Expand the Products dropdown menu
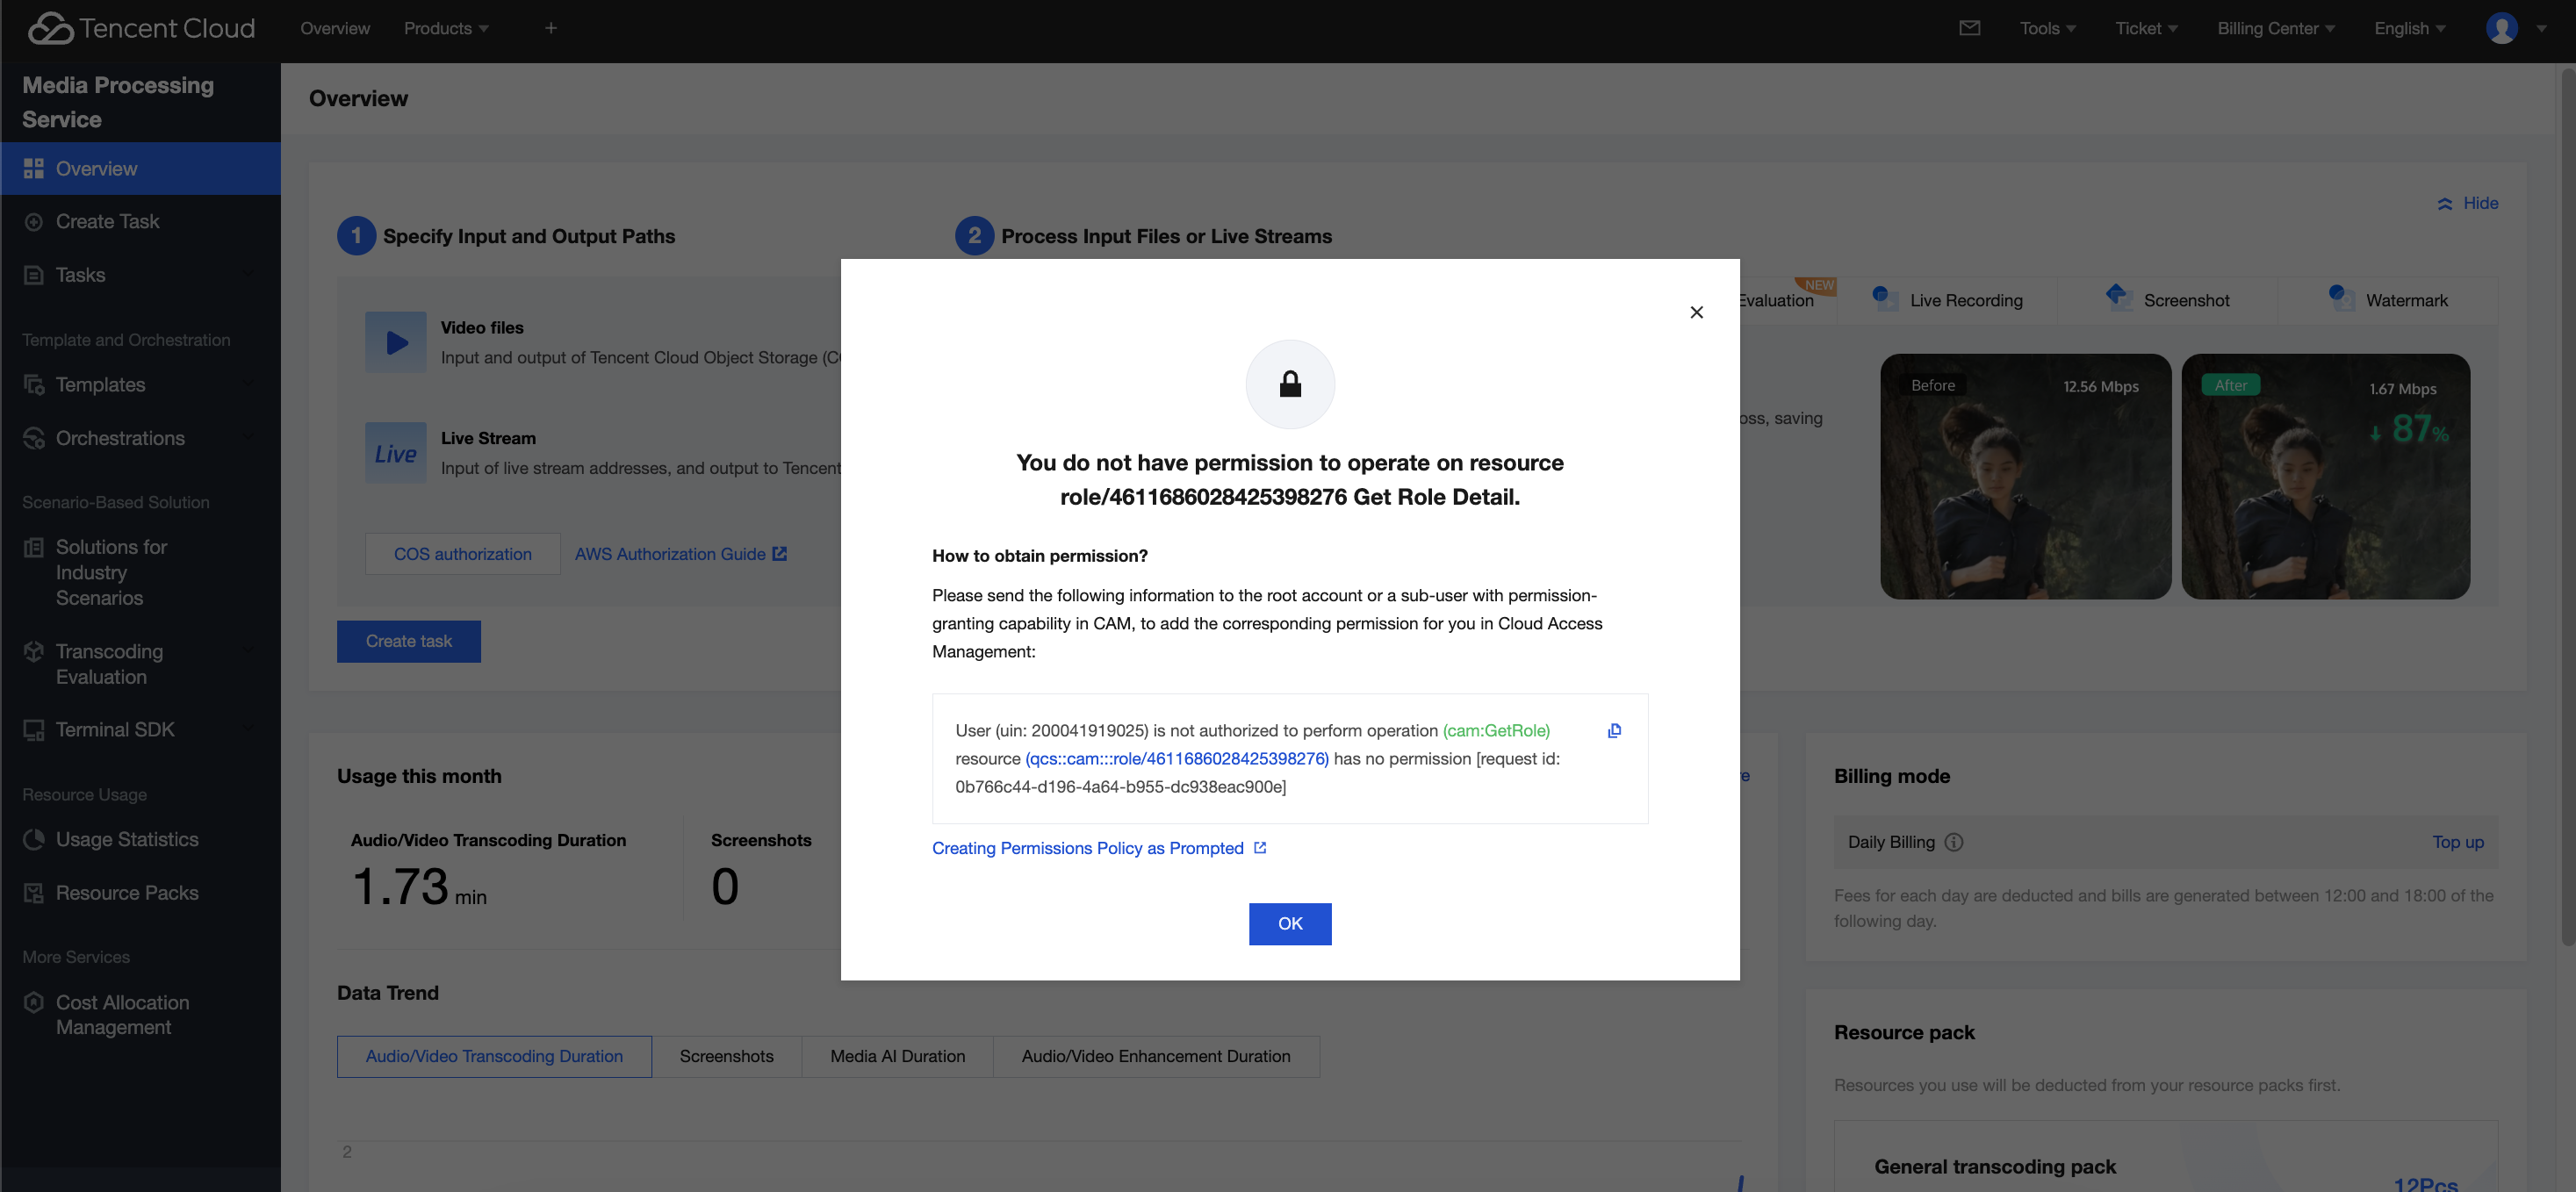The width and height of the screenshot is (2576, 1192). (x=446, y=28)
